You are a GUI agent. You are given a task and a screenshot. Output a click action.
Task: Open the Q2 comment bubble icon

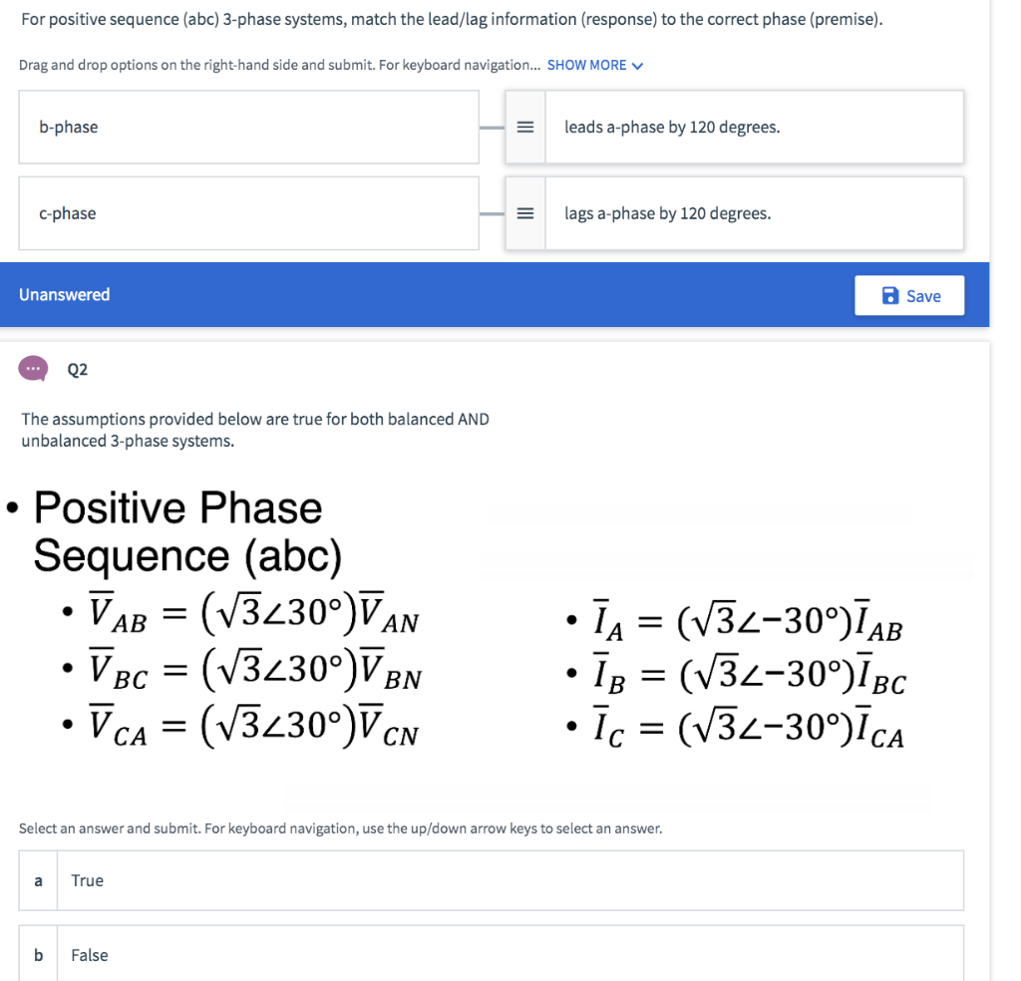(x=33, y=368)
